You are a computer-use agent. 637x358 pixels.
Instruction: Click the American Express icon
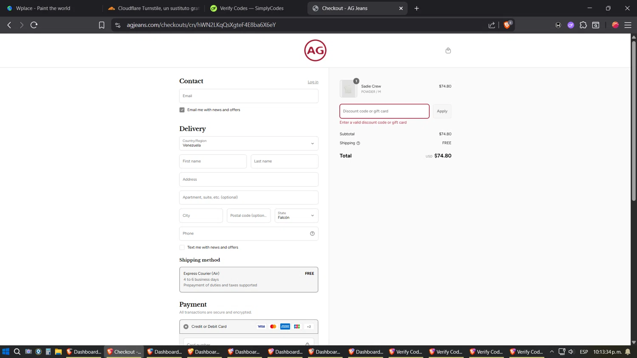(x=285, y=327)
